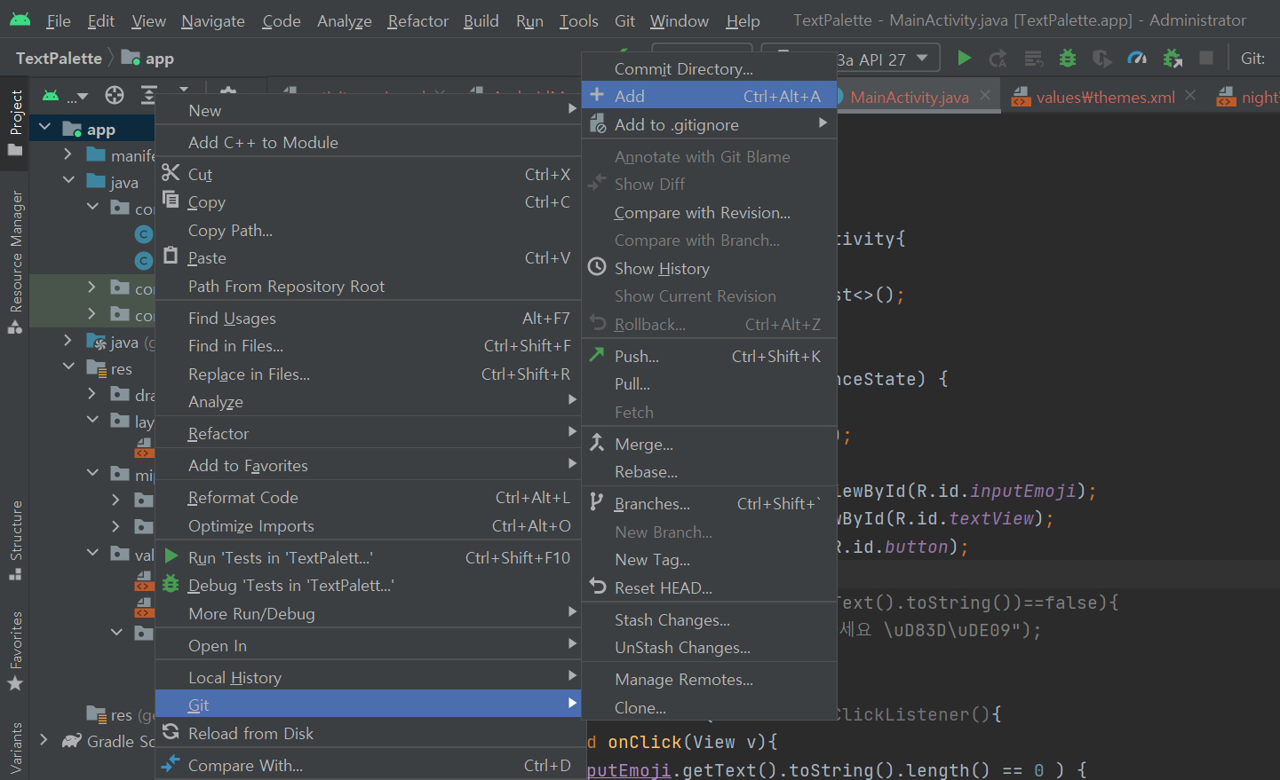This screenshot has height=780, width=1280.
Task: Choose Add in Git submenu
Action: pyautogui.click(x=709, y=96)
